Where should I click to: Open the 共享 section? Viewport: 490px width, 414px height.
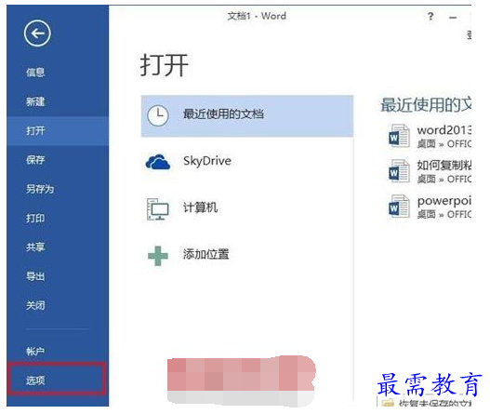35,247
